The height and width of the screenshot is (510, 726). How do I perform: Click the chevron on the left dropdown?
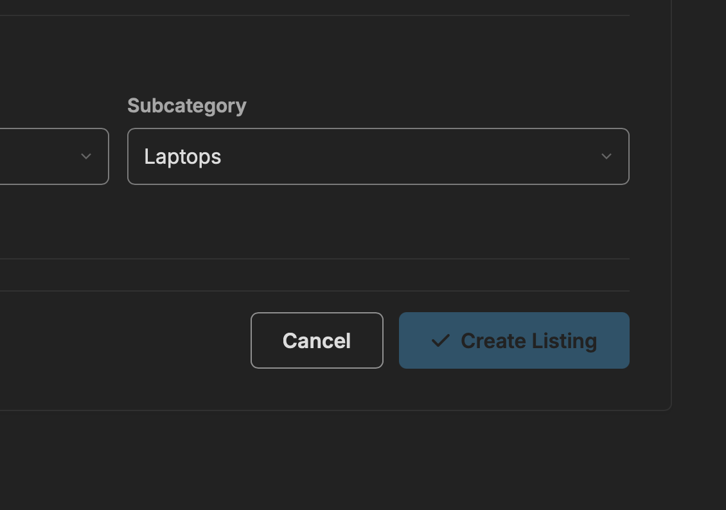(86, 156)
